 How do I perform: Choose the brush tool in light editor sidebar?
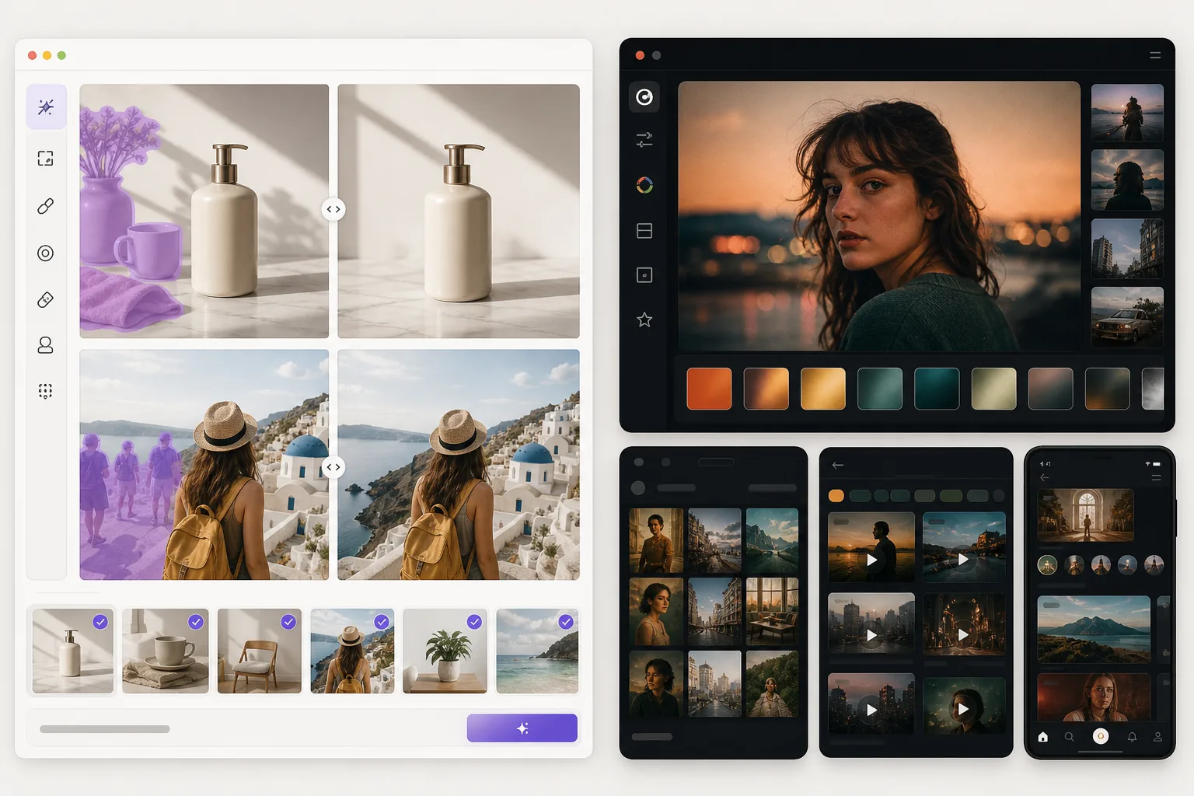click(46, 206)
